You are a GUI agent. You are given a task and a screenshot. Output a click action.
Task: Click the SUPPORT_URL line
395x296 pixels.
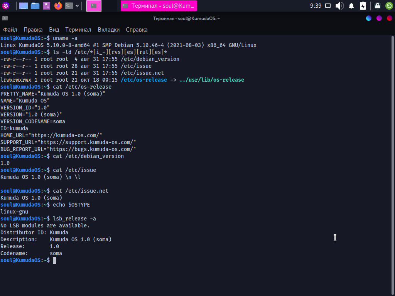click(68, 143)
